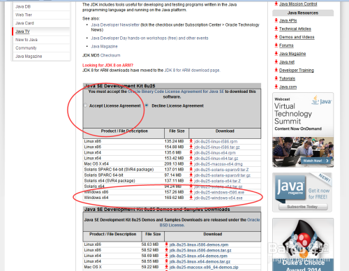Click the Java magazine cover image
349x271 pixels.
point(290,189)
